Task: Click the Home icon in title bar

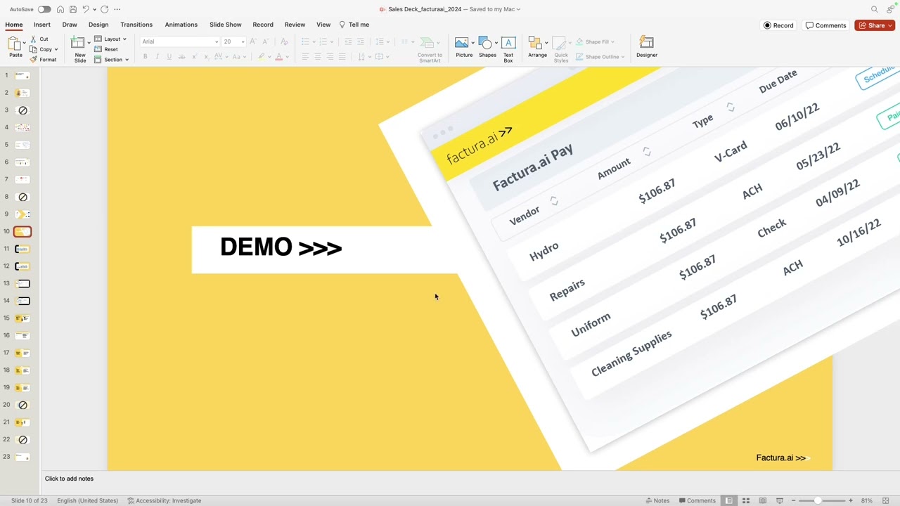Action: point(60,9)
